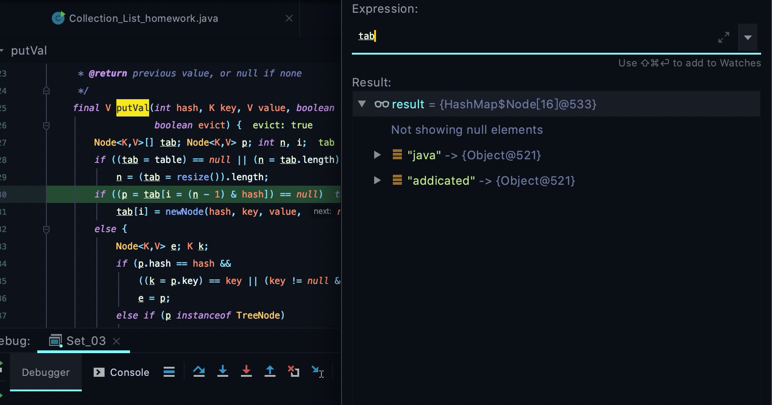Viewport: 772px width, 405px height.
Task: Click the "Not showing null elements" message
Action: [x=467, y=130]
